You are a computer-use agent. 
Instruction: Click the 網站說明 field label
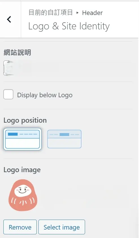coord(17,53)
